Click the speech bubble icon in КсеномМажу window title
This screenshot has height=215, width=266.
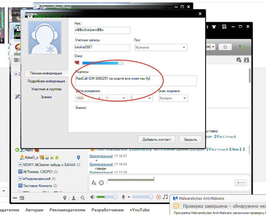point(37,7)
